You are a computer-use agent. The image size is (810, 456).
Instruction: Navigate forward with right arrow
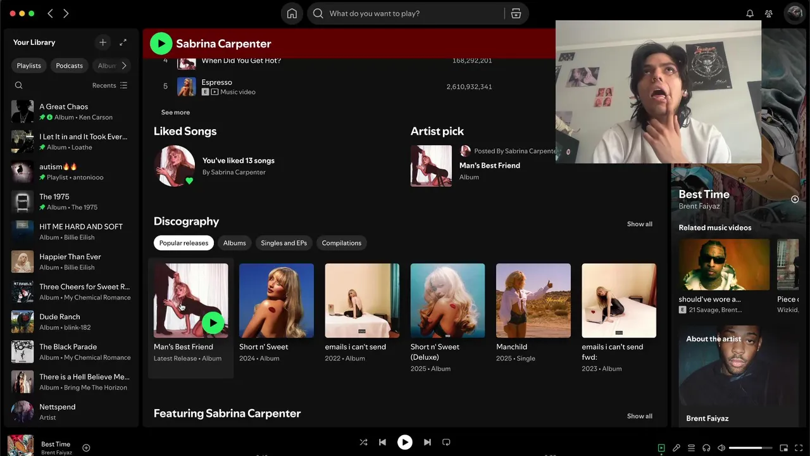coord(66,13)
